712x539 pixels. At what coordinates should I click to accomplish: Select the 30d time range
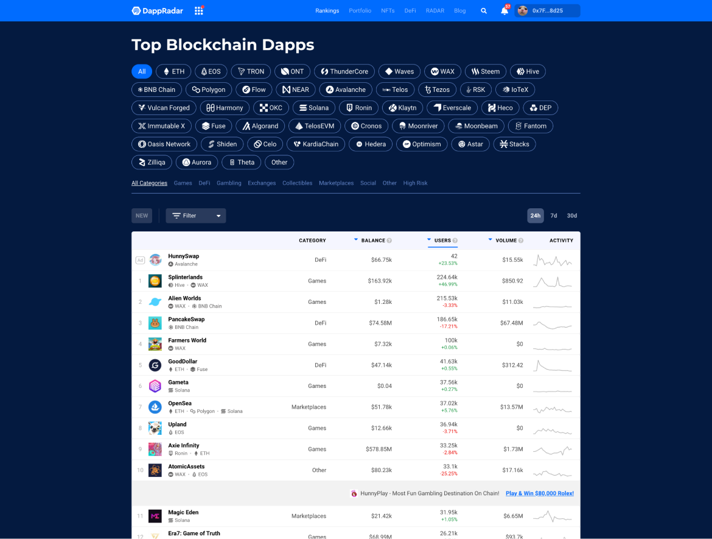coord(571,216)
